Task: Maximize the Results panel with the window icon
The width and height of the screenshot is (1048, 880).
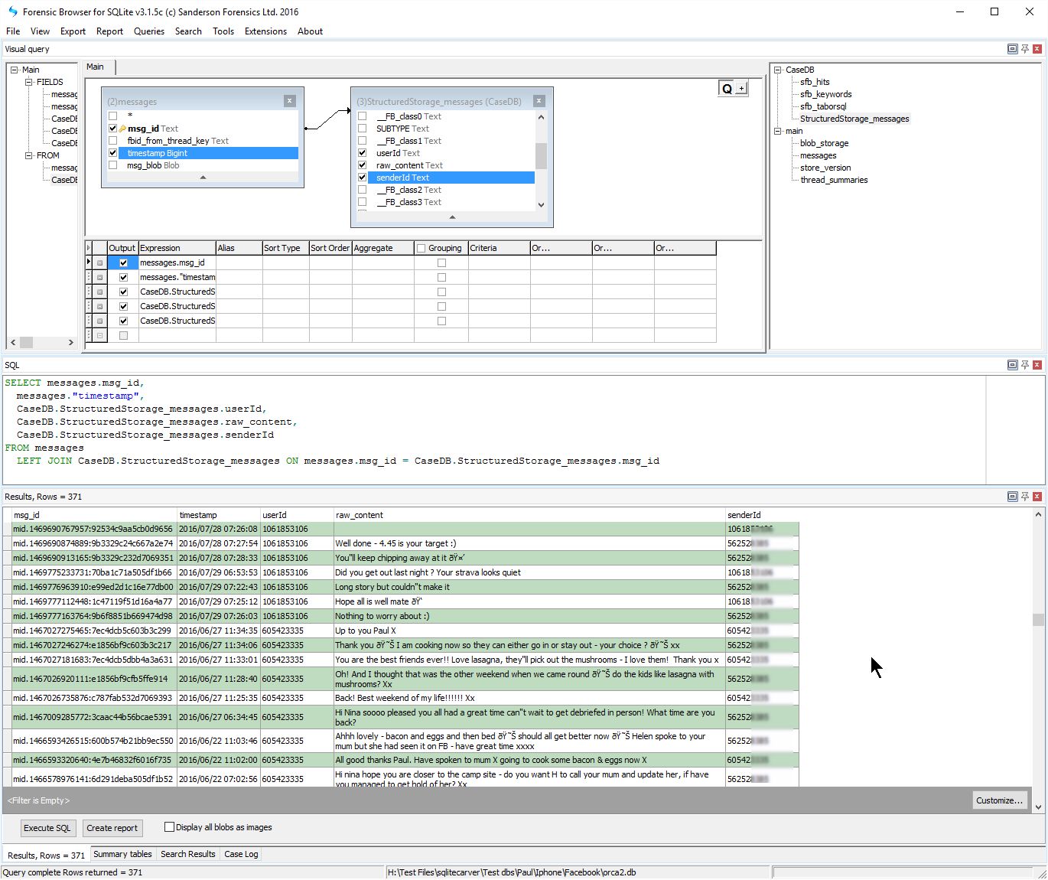Action: [1012, 497]
